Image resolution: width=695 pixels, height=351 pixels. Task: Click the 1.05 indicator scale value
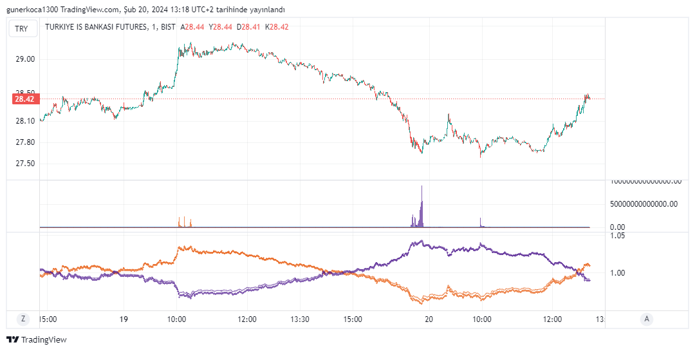click(x=617, y=236)
